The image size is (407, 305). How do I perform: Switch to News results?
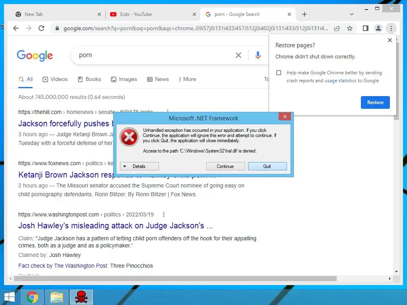click(158, 79)
